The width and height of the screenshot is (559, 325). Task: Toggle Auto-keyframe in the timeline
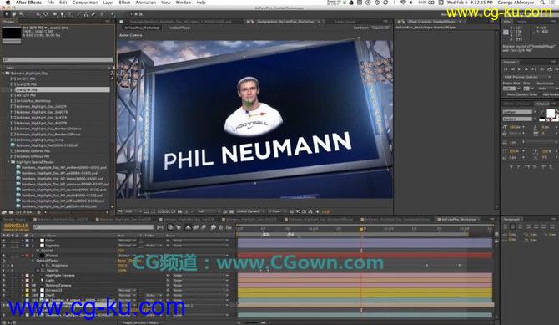(x=221, y=227)
